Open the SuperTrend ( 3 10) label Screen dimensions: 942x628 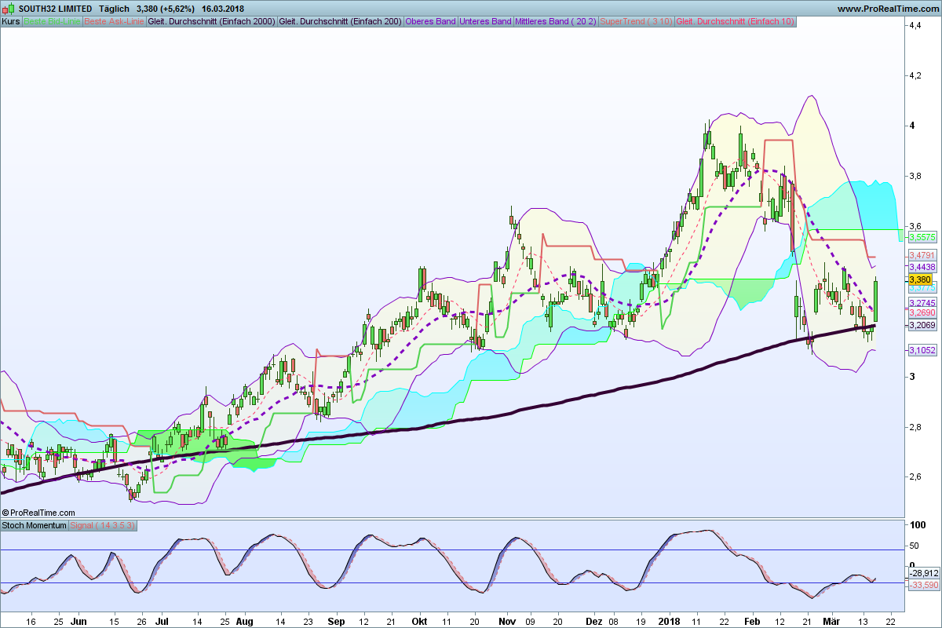[x=636, y=21]
